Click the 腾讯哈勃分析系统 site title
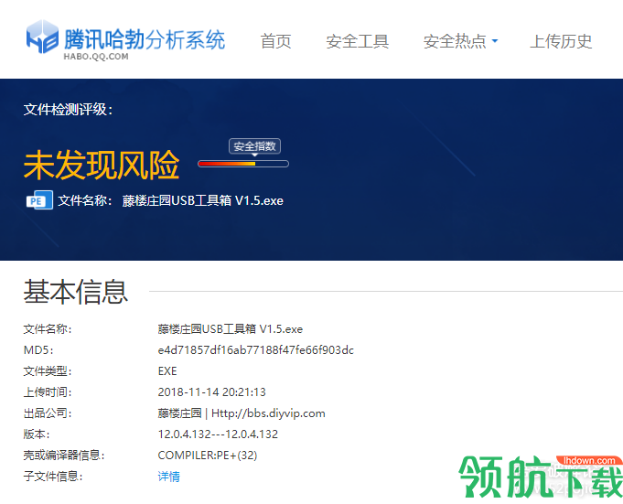The image size is (623, 504). click(145, 39)
